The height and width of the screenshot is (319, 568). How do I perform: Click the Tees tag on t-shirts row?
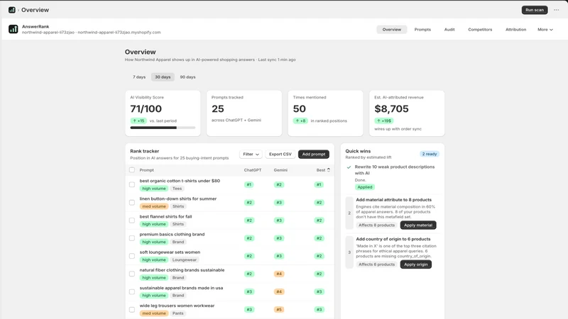tap(177, 189)
